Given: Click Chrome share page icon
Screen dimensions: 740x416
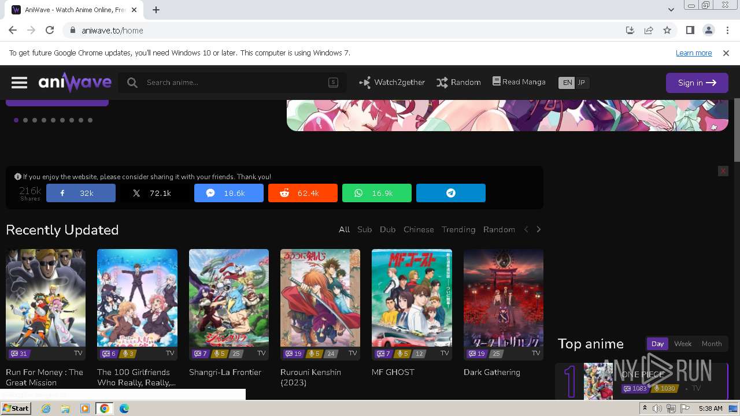Looking at the screenshot, I should point(649,31).
